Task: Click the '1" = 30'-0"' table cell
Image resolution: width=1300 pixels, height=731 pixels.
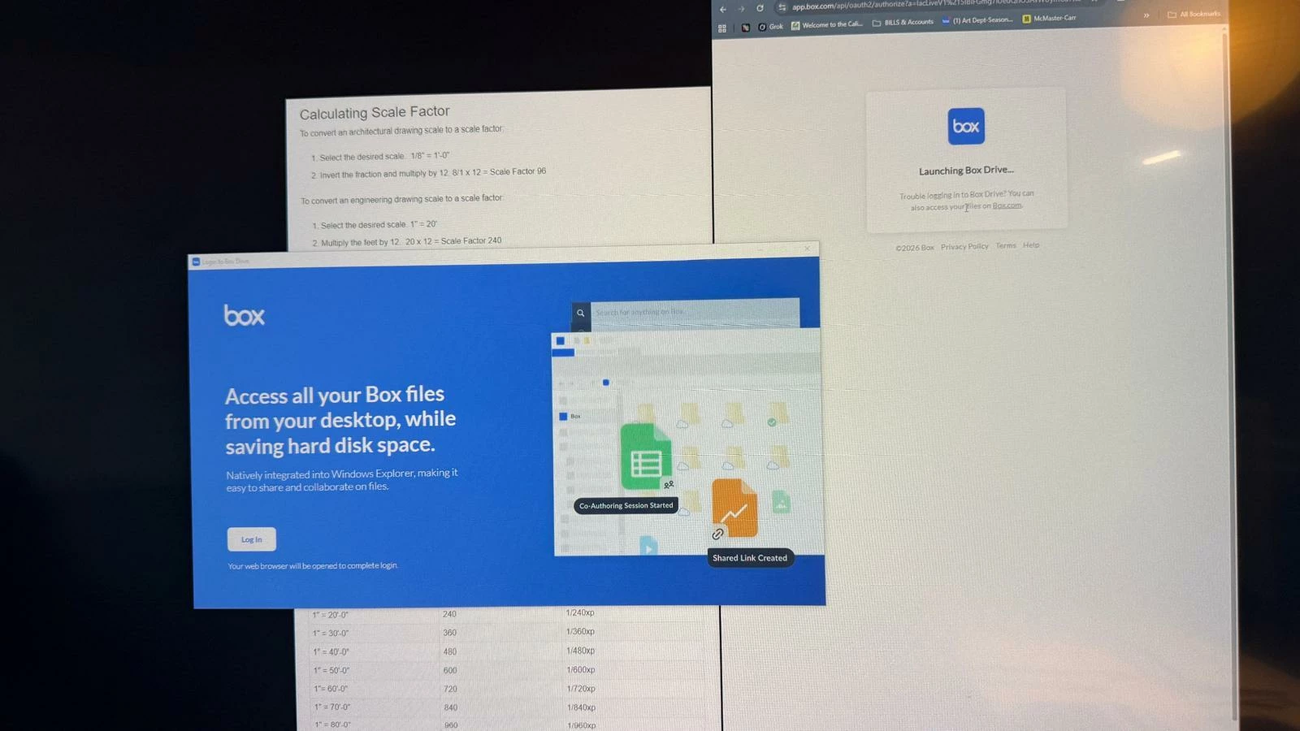Action: [331, 634]
